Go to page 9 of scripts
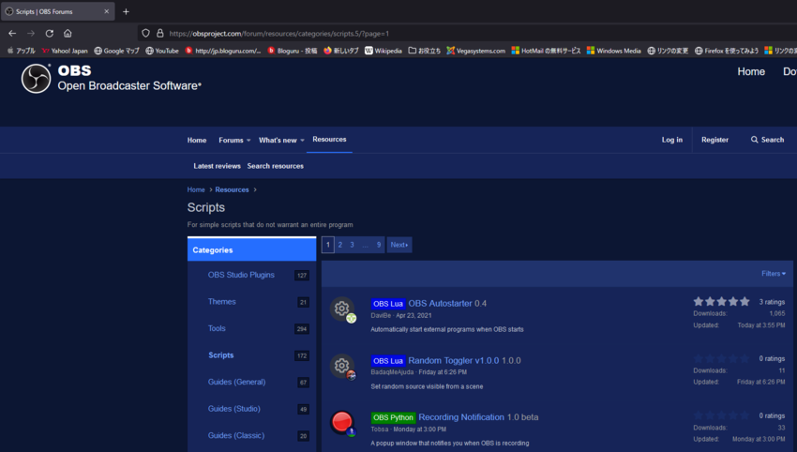 pos(379,245)
